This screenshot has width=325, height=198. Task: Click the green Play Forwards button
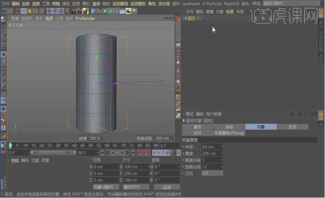click(x=117, y=153)
